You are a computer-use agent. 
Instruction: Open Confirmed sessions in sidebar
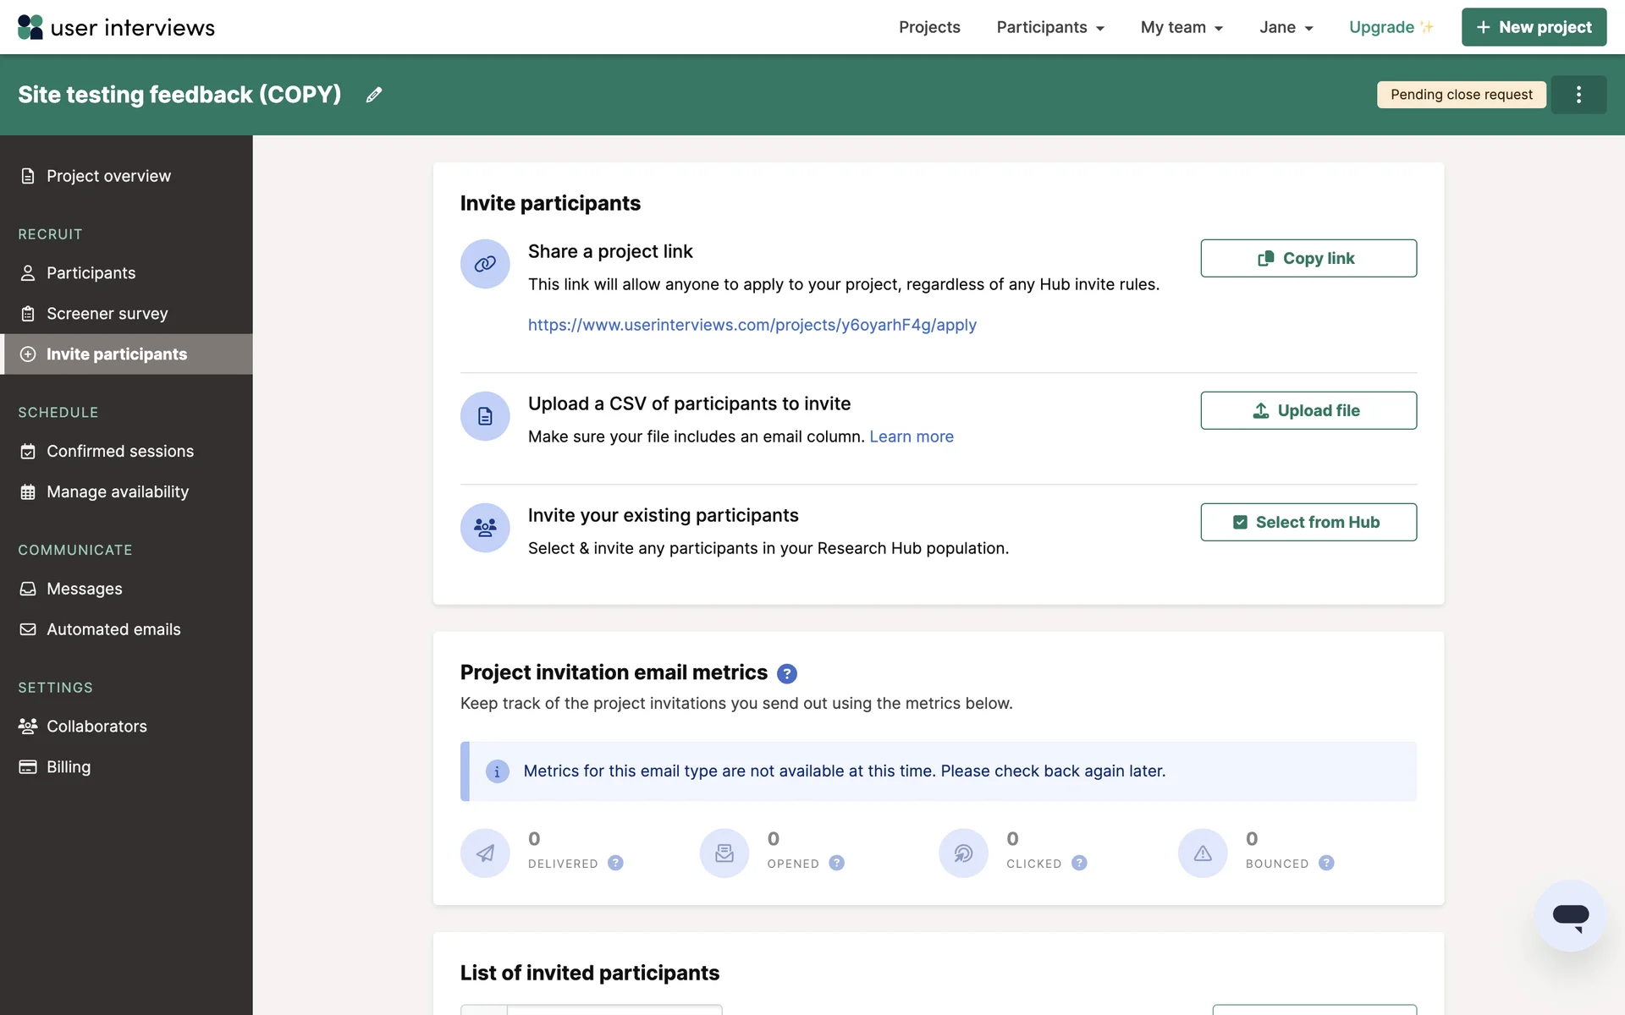[119, 452]
